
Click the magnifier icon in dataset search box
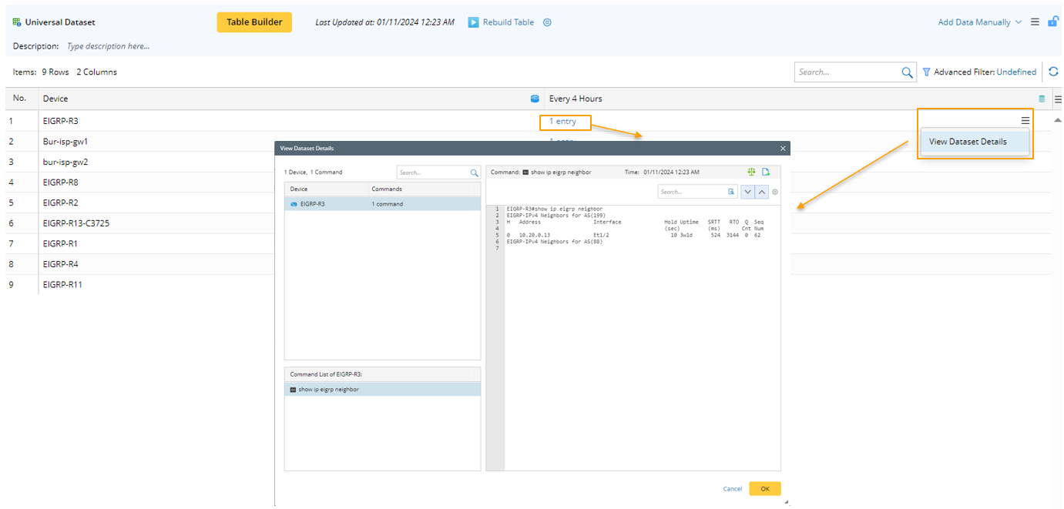[907, 72]
